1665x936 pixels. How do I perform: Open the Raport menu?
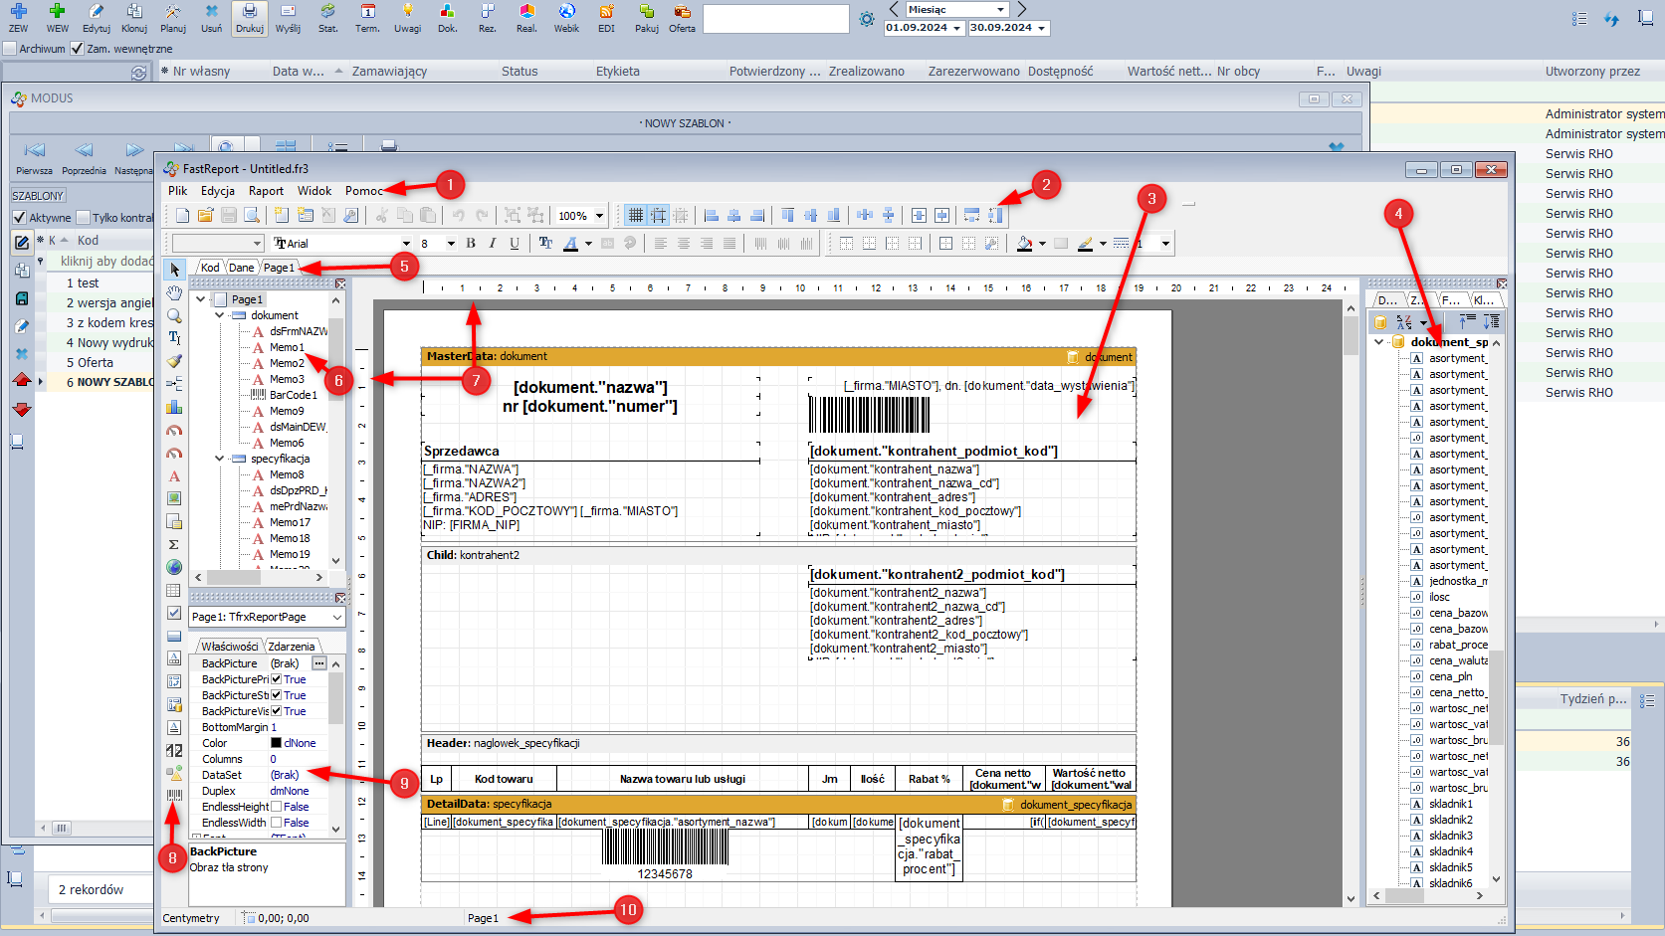point(266,191)
